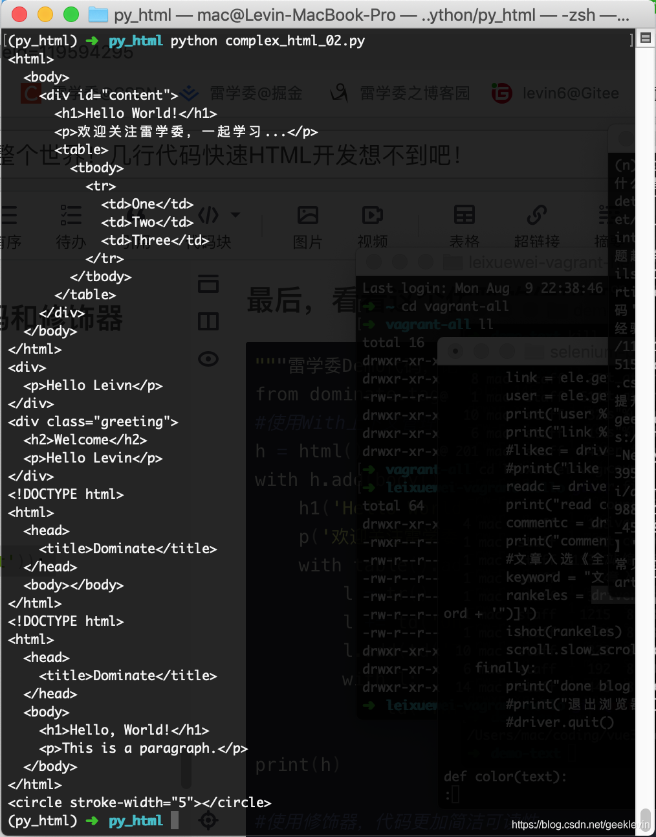Insert a to-do list via 待办 icon
This screenshot has width=656, height=837.
[x=71, y=215]
